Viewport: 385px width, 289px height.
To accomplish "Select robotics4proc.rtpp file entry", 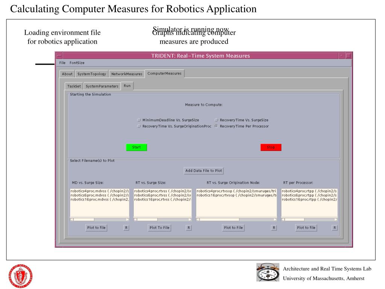I will pyautogui.click(x=309, y=191).
